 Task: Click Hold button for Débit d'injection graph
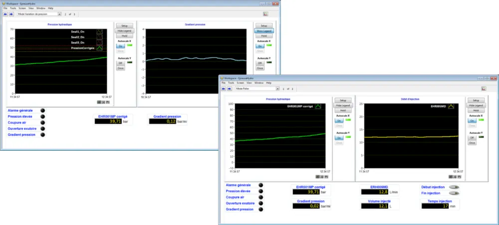coord(476,110)
